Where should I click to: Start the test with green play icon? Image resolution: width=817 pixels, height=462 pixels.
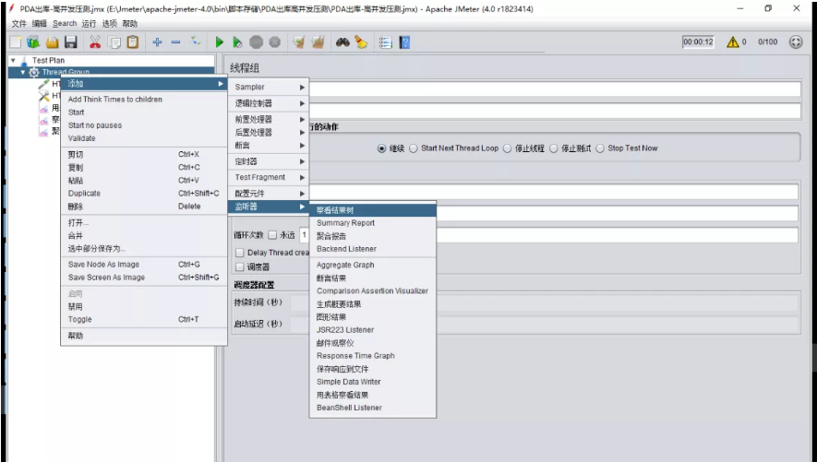219,42
